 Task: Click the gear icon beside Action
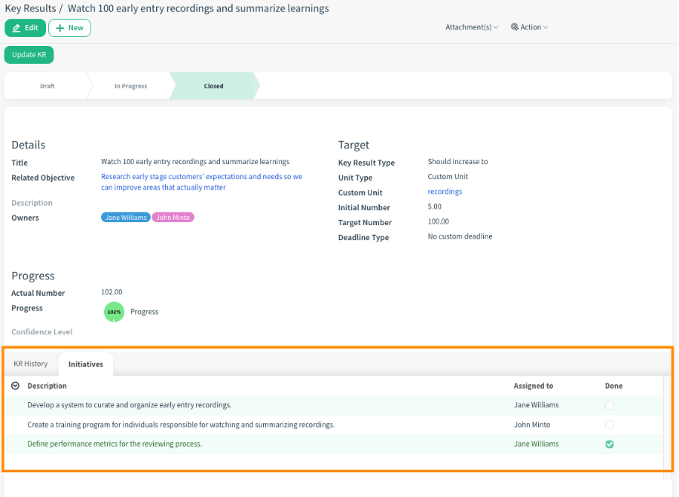(x=515, y=27)
